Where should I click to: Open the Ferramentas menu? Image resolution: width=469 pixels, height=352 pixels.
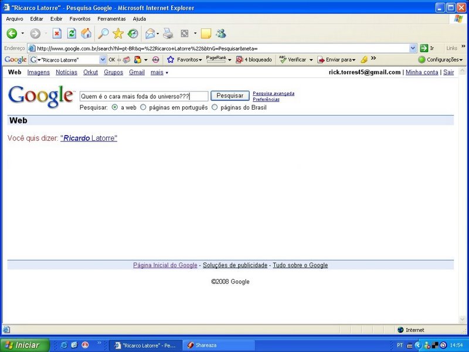[111, 19]
